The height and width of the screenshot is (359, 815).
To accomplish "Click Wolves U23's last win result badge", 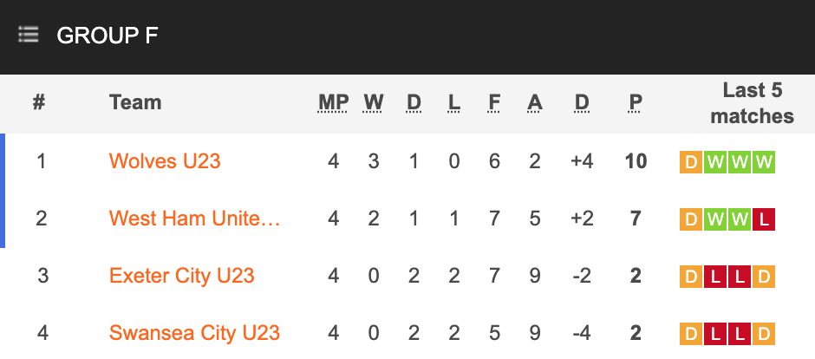I will 764,162.
